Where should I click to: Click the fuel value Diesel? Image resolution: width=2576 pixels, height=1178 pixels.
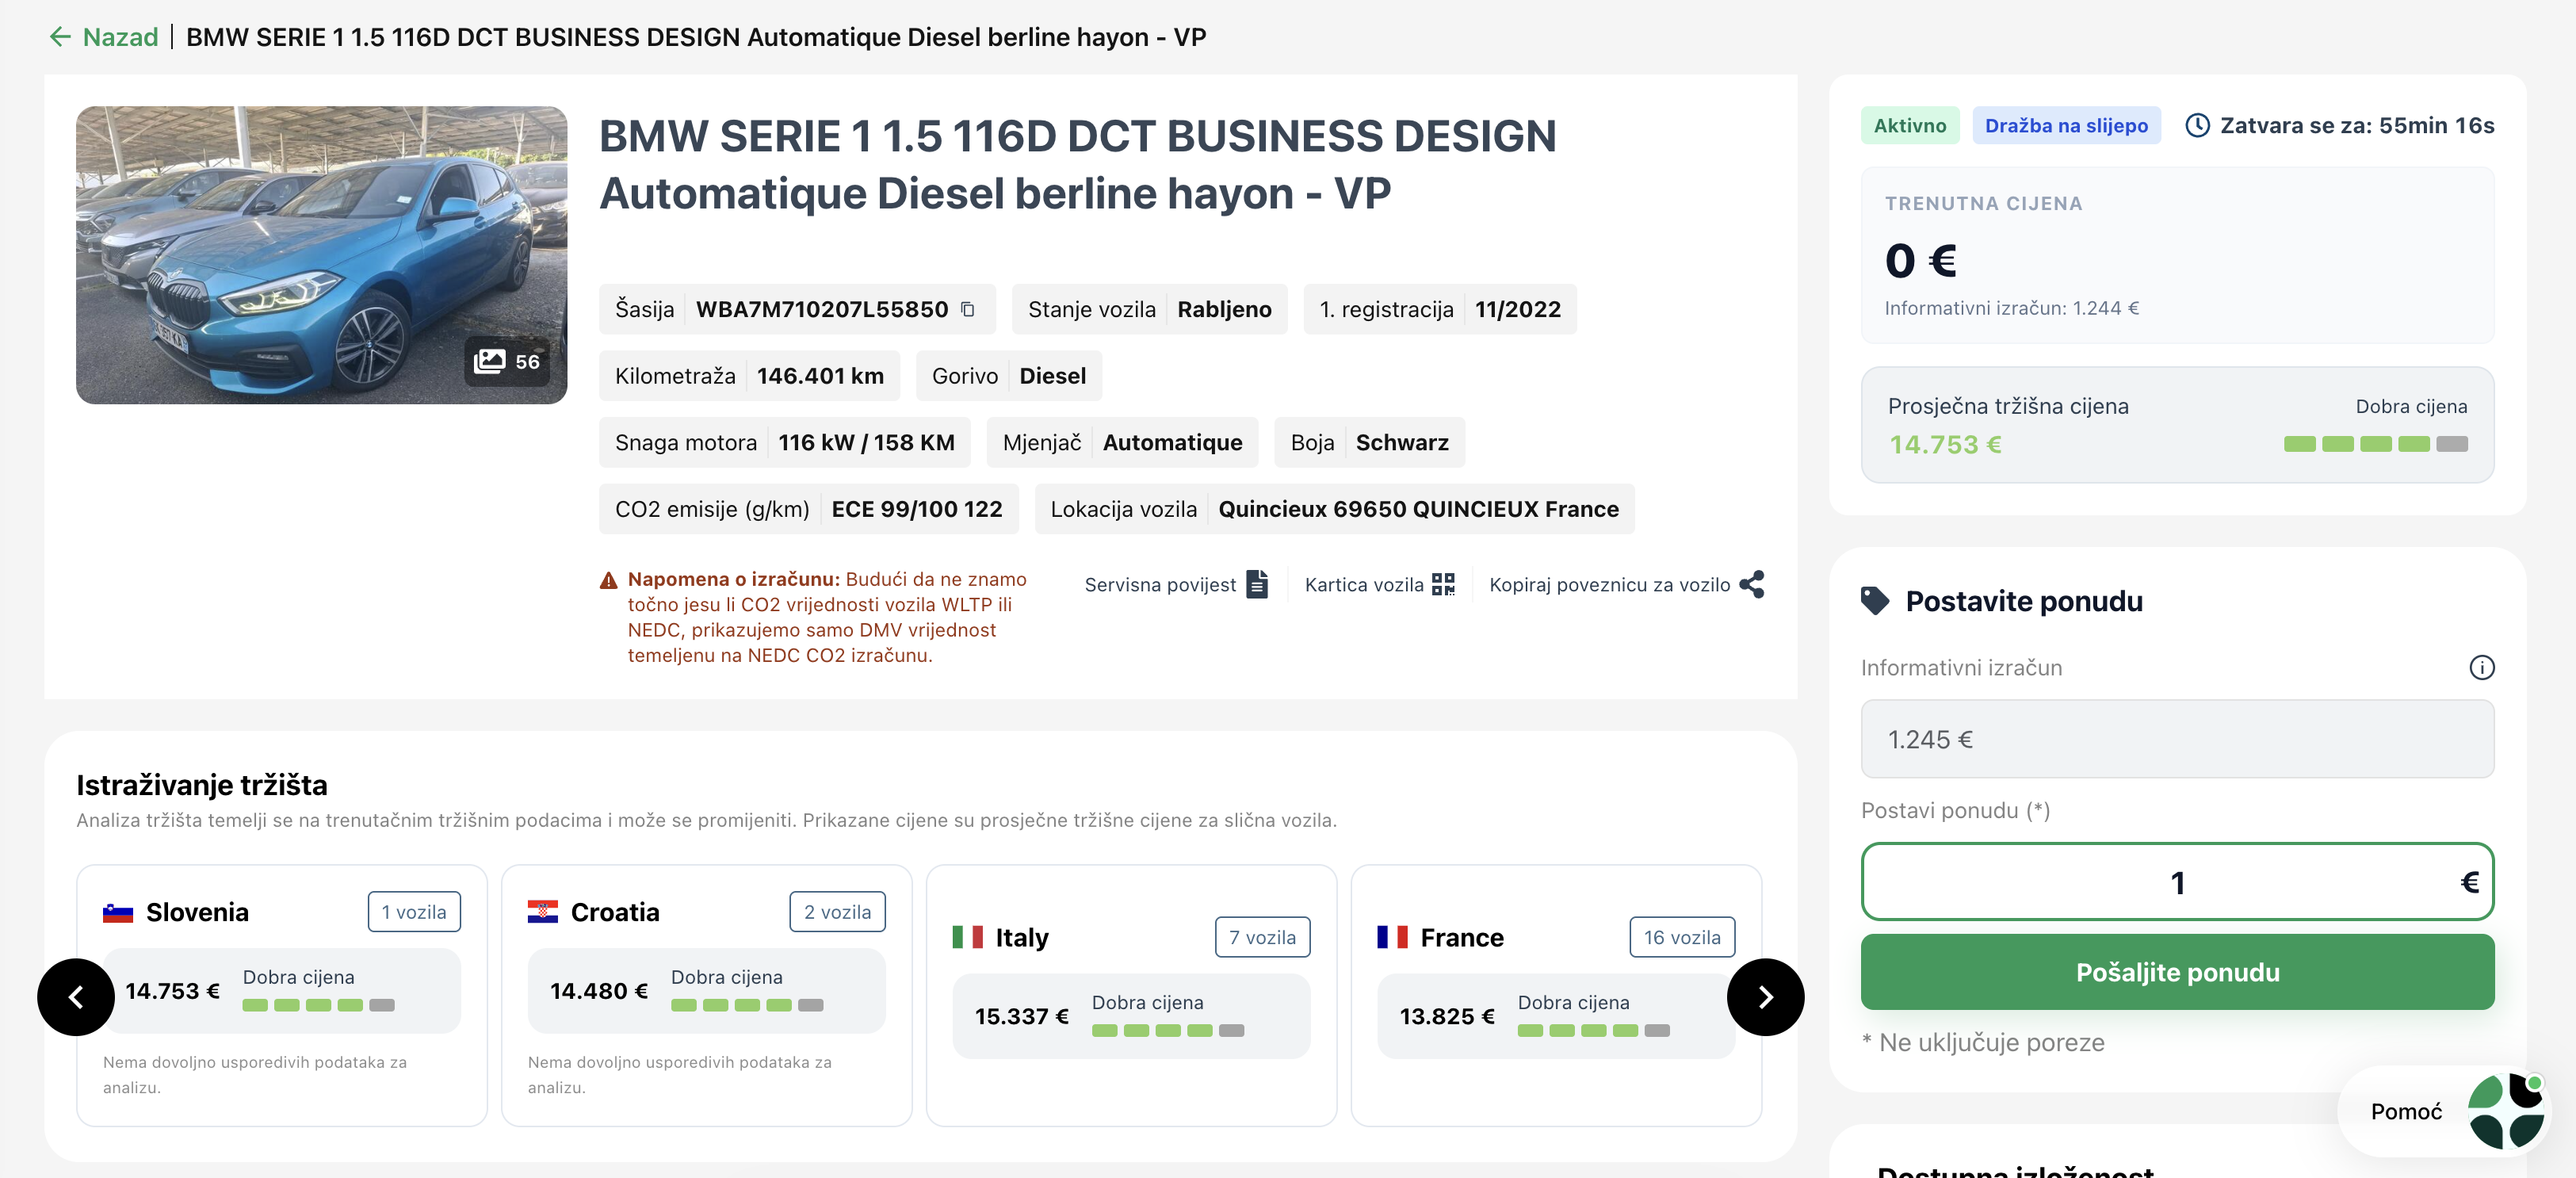[1052, 377]
